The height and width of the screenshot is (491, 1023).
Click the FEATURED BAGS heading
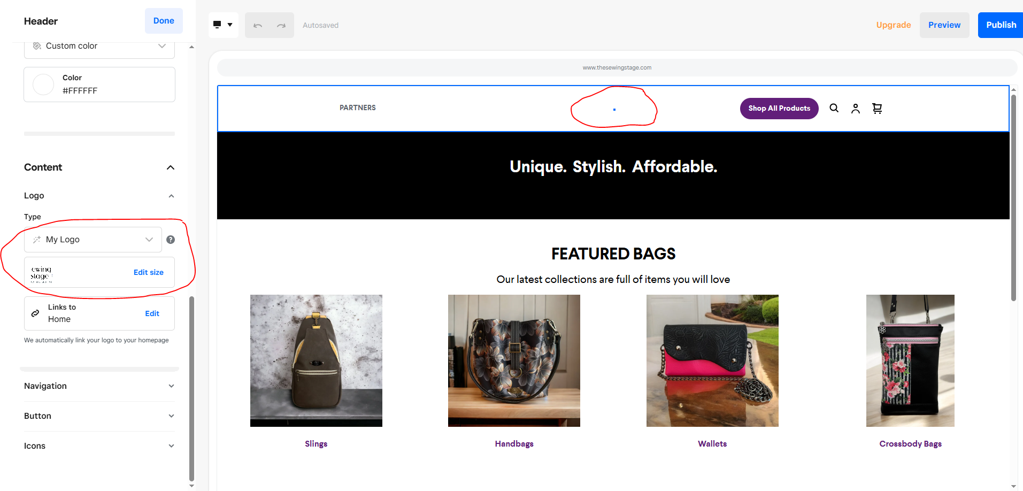click(x=613, y=254)
